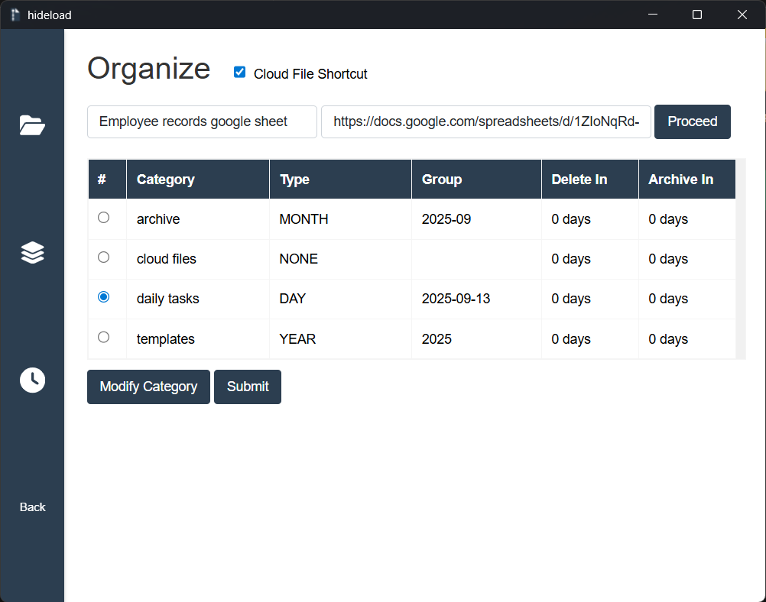
Task: Click the Back label in the sidebar
Action: (x=32, y=507)
